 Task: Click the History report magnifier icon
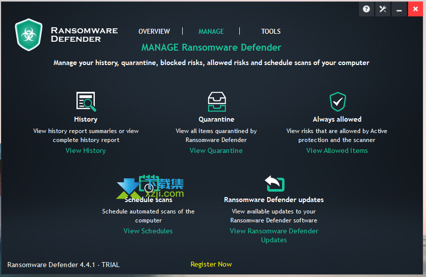86,102
